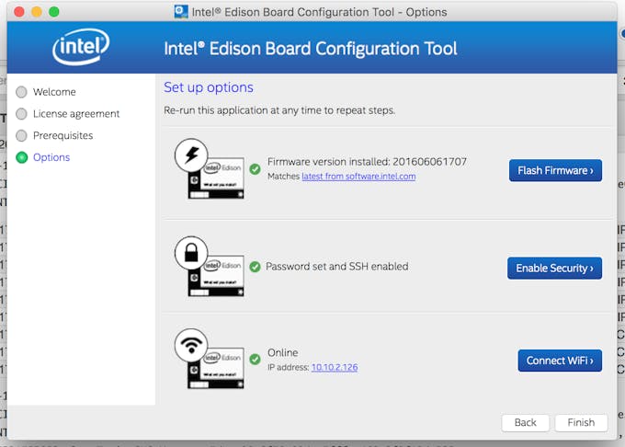Click the Enable Security button

coord(554,268)
